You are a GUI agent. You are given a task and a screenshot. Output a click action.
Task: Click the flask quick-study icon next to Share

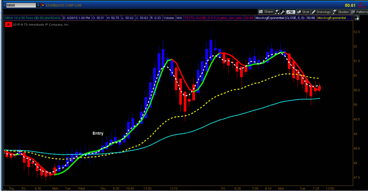(x=277, y=12)
